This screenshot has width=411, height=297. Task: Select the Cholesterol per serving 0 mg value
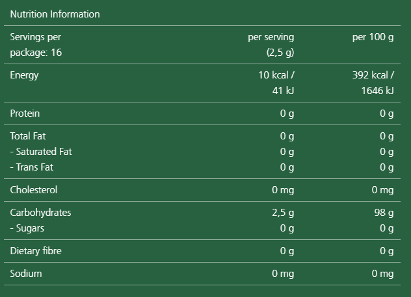(x=283, y=190)
